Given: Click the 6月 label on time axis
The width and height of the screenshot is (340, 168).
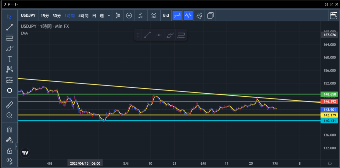Looking at the screenshot, I should [x=203, y=163].
